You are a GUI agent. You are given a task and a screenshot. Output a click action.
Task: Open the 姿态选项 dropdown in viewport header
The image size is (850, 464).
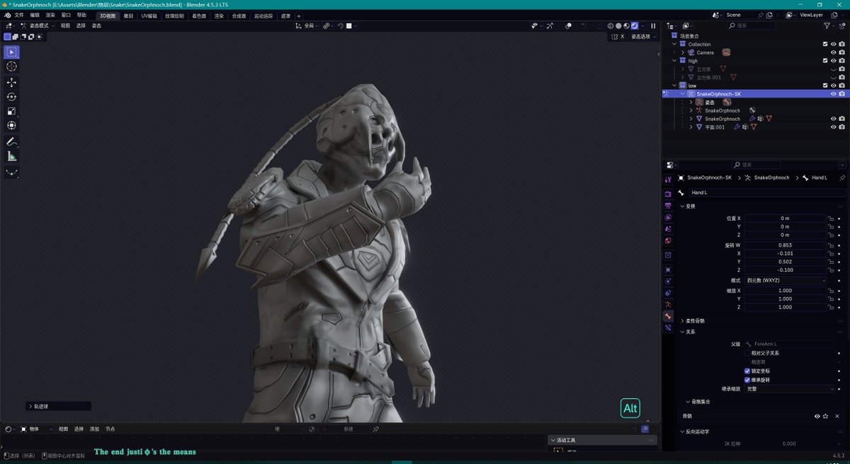[643, 37]
